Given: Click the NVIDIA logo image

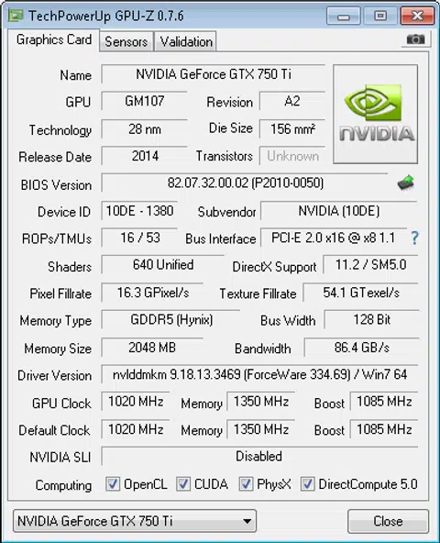Looking at the screenshot, I should 375,114.
